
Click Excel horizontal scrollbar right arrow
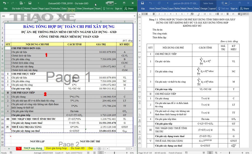[132, 148]
